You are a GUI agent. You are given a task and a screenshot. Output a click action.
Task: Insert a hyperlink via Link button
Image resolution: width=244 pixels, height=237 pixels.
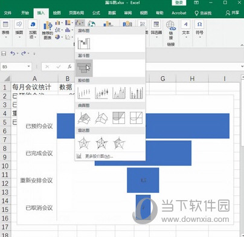(x=171, y=30)
